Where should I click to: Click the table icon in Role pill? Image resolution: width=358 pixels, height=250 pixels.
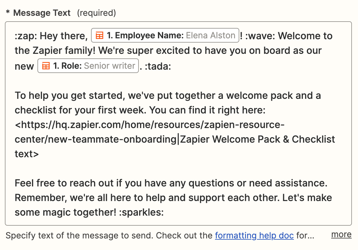(46, 66)
